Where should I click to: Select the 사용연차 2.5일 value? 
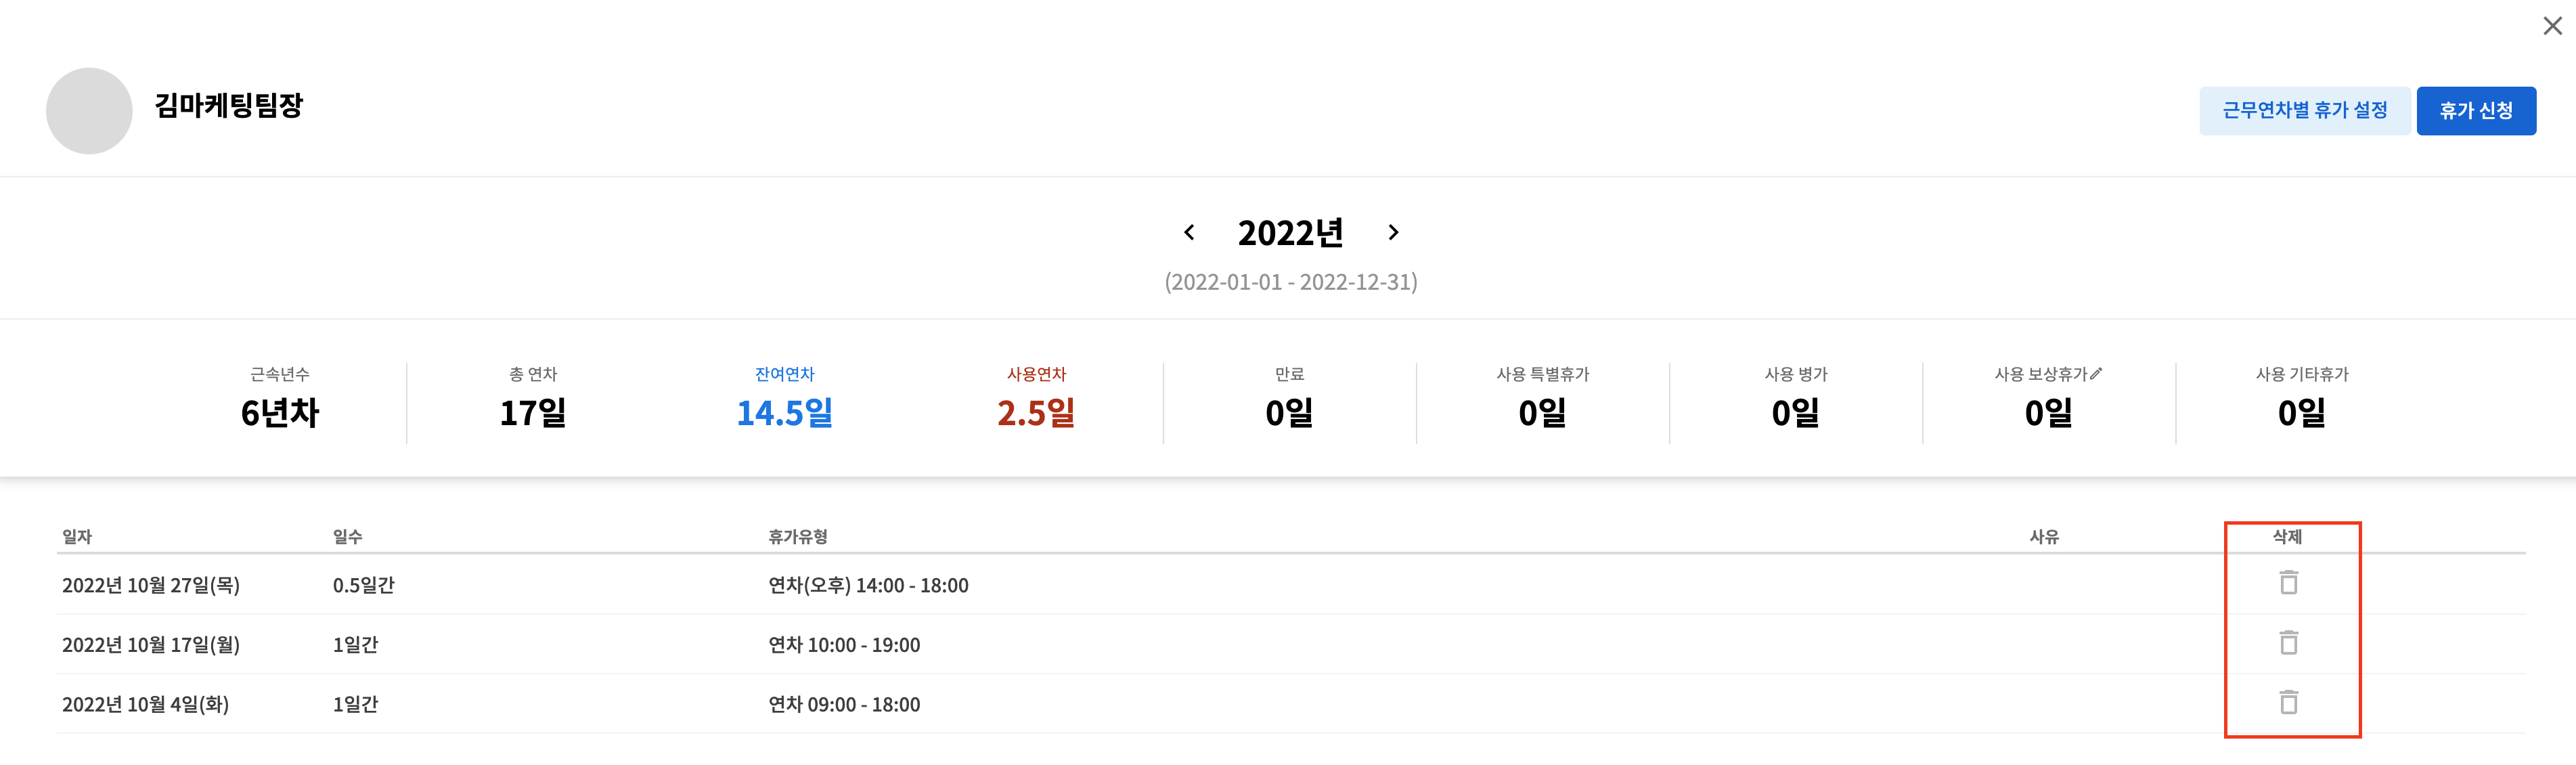click(1036, 412)
